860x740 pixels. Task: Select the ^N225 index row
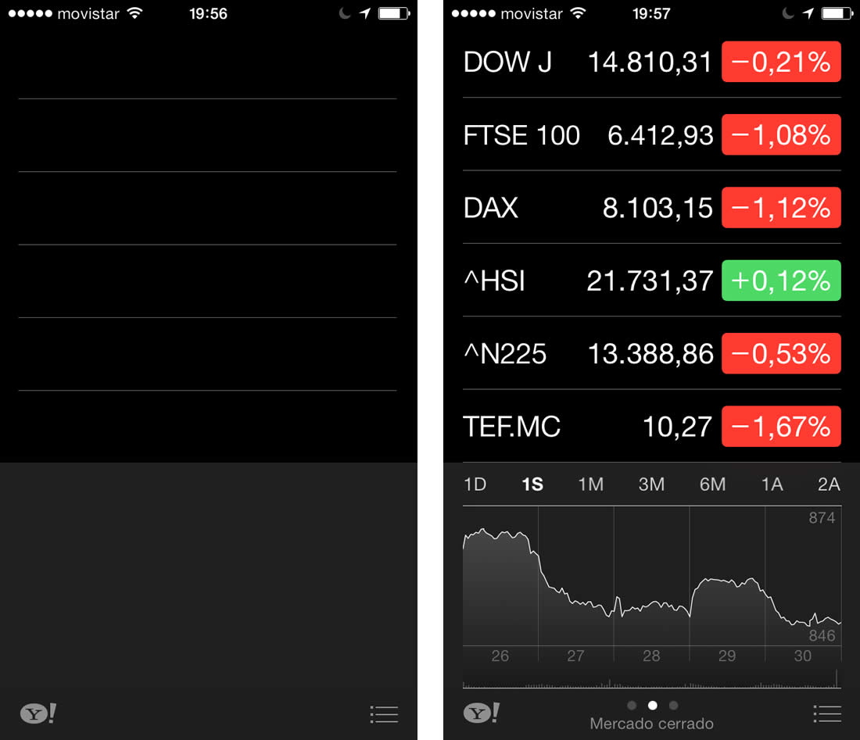[586, 354]
